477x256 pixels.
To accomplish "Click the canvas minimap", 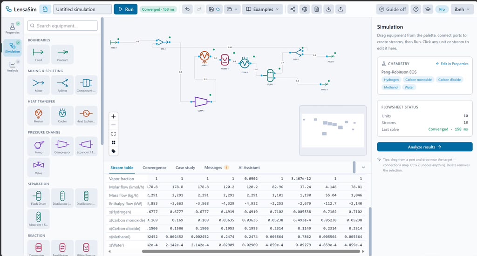I will [x=333, y=130].
